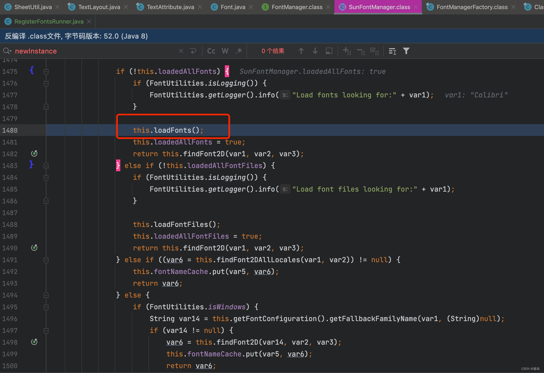Click the multiple-cursor lines icon

[x=392, y=51]
